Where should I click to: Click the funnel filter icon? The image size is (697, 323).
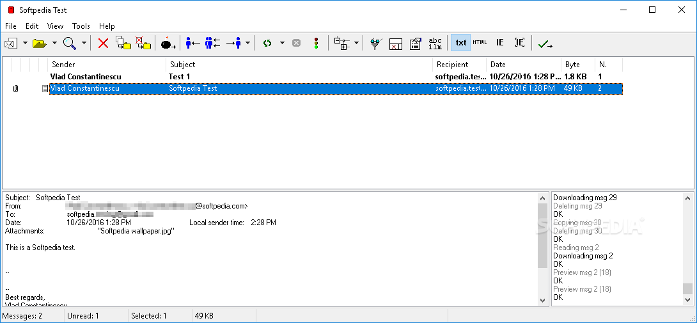376,43
